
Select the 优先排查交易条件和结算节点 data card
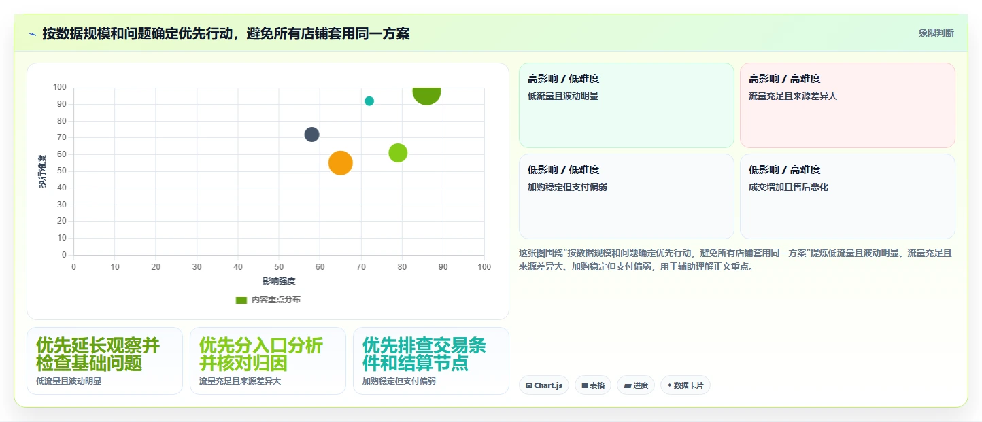431,361
